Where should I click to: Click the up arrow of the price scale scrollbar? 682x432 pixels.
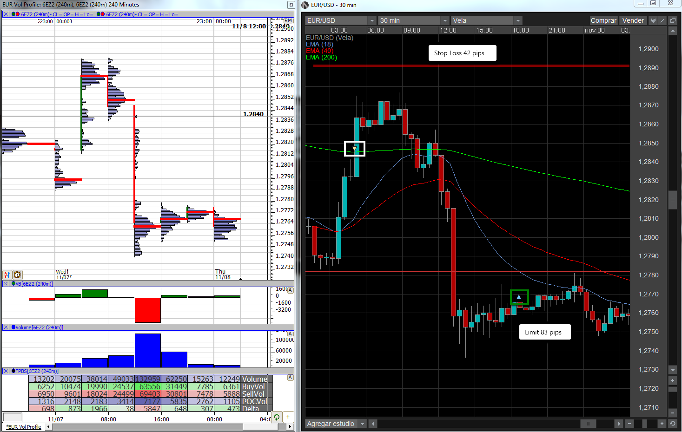[x=673, y=31]
